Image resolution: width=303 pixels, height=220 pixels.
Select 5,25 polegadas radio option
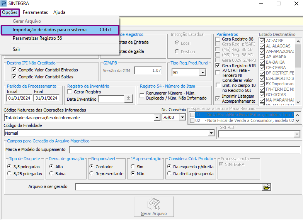9,174
